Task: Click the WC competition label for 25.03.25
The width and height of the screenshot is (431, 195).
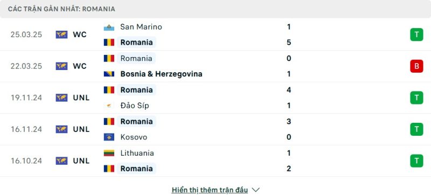Action: [80, 34]
